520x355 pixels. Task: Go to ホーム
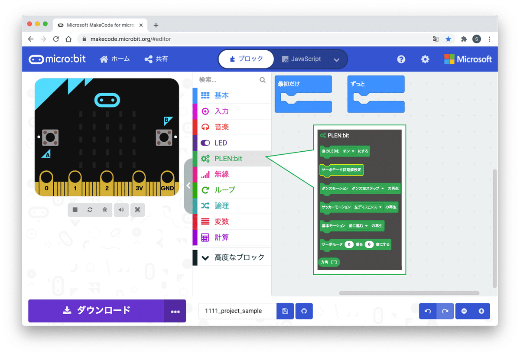click(114, 59)
